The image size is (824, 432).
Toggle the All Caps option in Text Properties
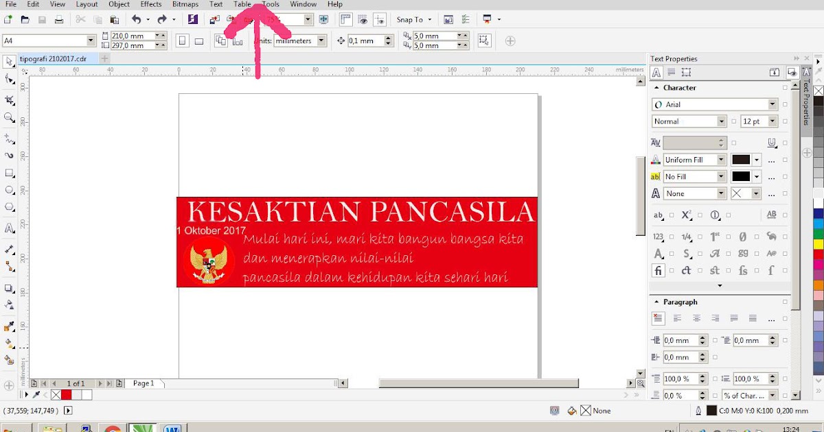point(772,215)
